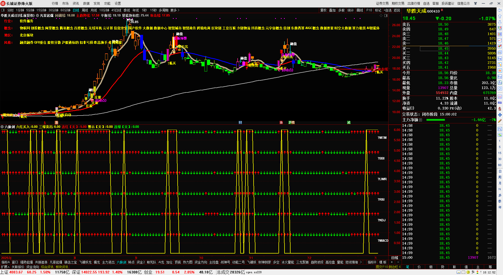This screenshot has width=503, height=275.
Task: Click the 长城证券烽火版 app logo
Action: point(3,3)
